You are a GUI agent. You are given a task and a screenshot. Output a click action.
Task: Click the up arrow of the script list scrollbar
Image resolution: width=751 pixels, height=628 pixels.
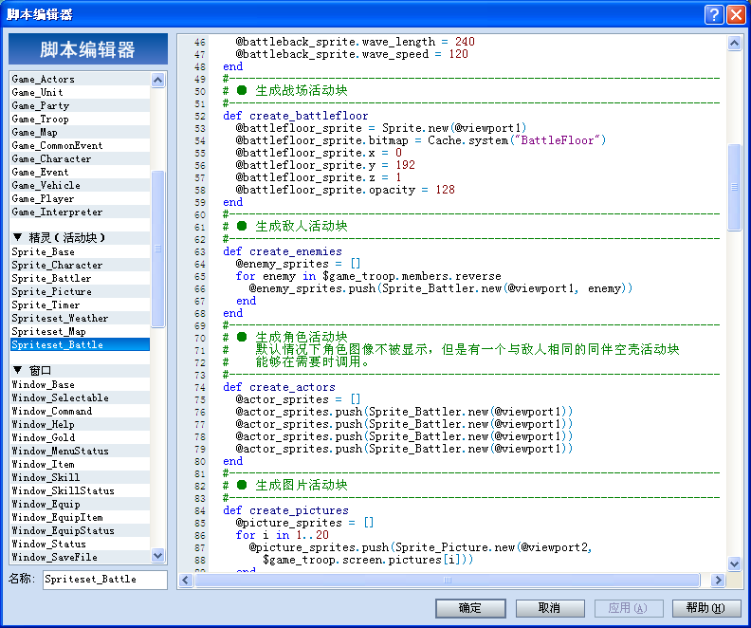click(x=158, y=80)
